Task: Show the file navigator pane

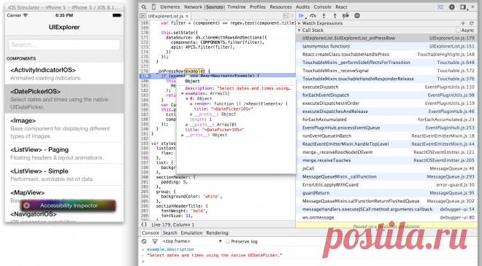Action: [x=142, y=15]
